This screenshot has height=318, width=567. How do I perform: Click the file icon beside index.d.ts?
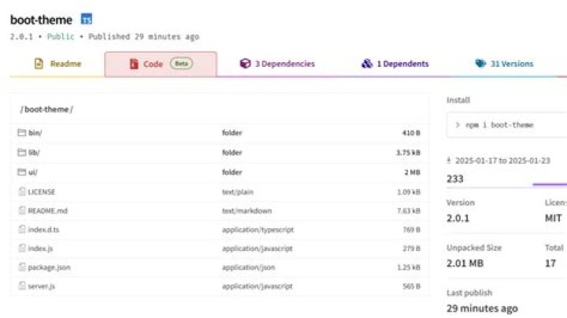[x=22, y=229]
